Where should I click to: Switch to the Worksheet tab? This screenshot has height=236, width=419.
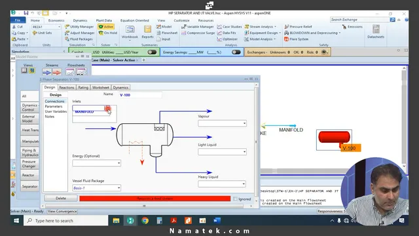coord(100,87)
